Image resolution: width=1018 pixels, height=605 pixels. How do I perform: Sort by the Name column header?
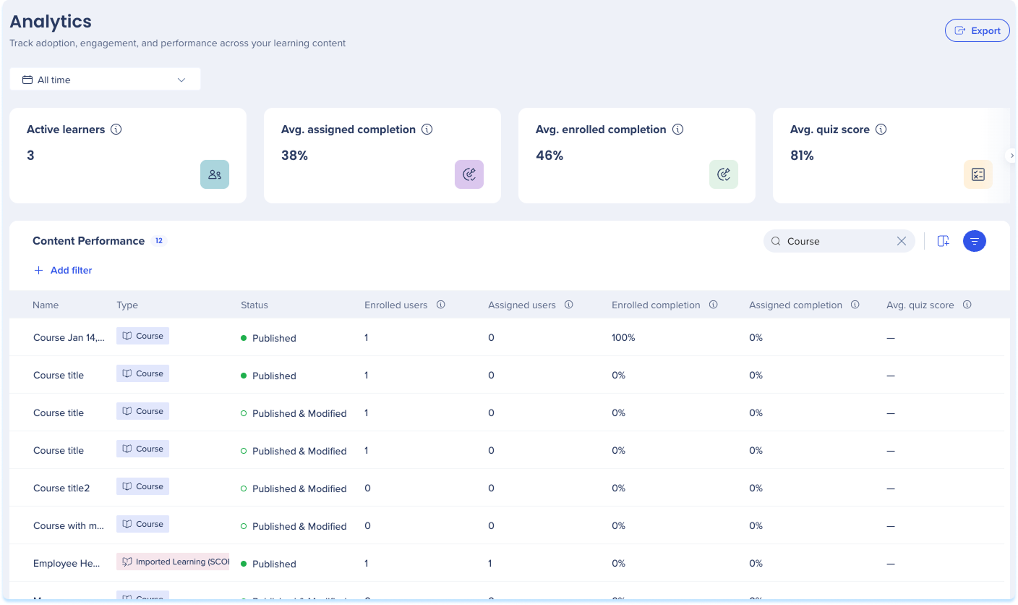point(46,305)
